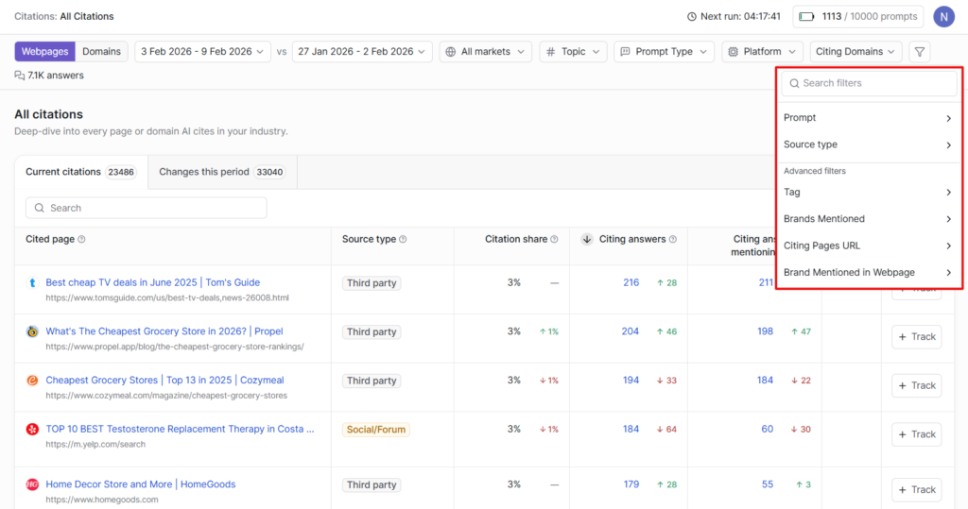Select the Current citations tab
The width and height of the screenshot is (968, 509).
coord(81,172)
